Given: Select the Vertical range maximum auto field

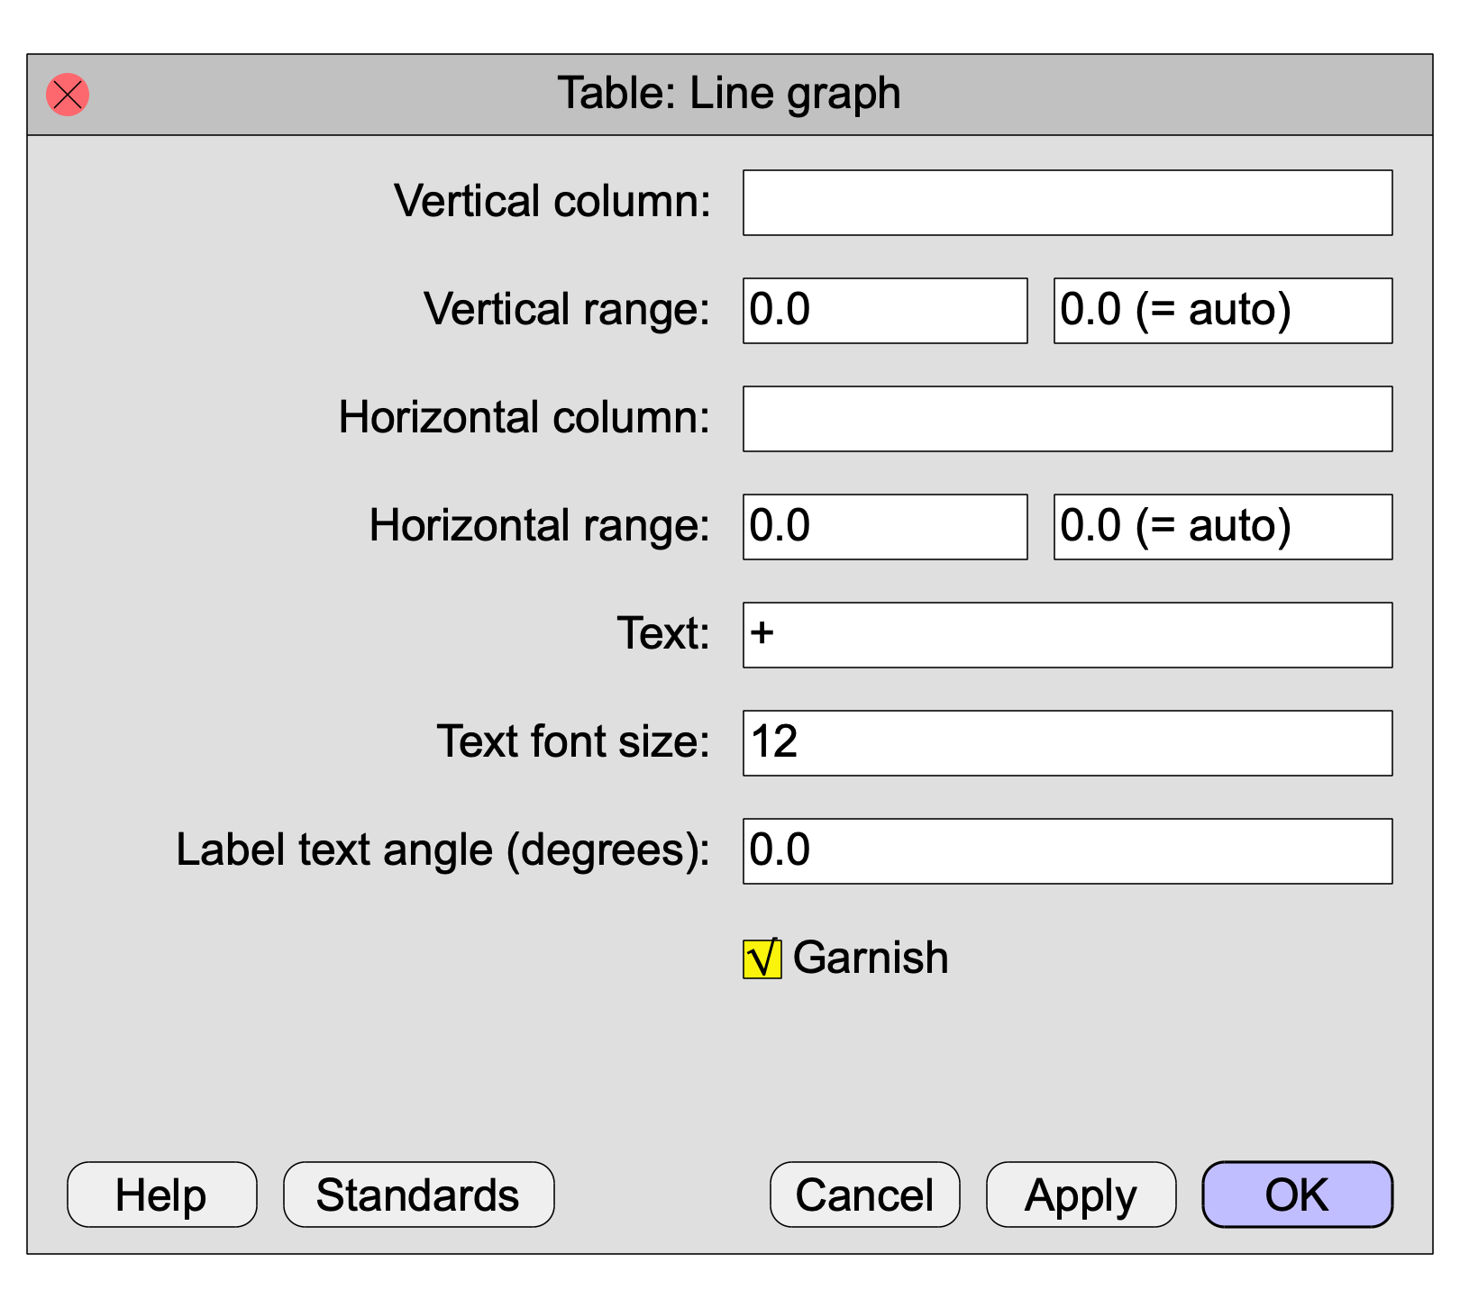Looking at the screenshot, I should coord(1223,311).
